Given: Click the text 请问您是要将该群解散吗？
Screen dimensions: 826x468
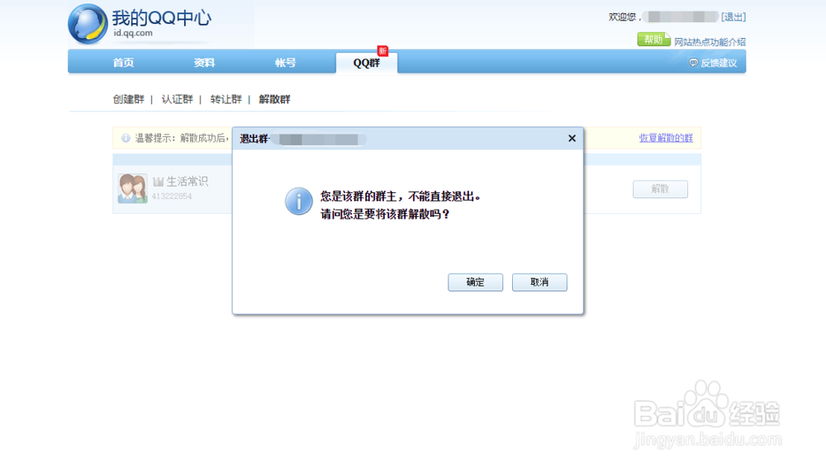Looking at the screenshot, I should pyautogui.click(x=385, y=215).
